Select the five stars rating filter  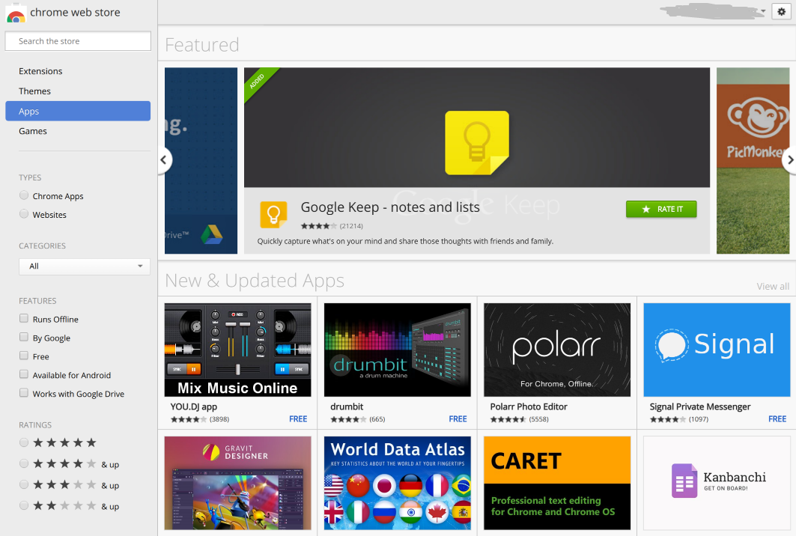click(24, 442)
